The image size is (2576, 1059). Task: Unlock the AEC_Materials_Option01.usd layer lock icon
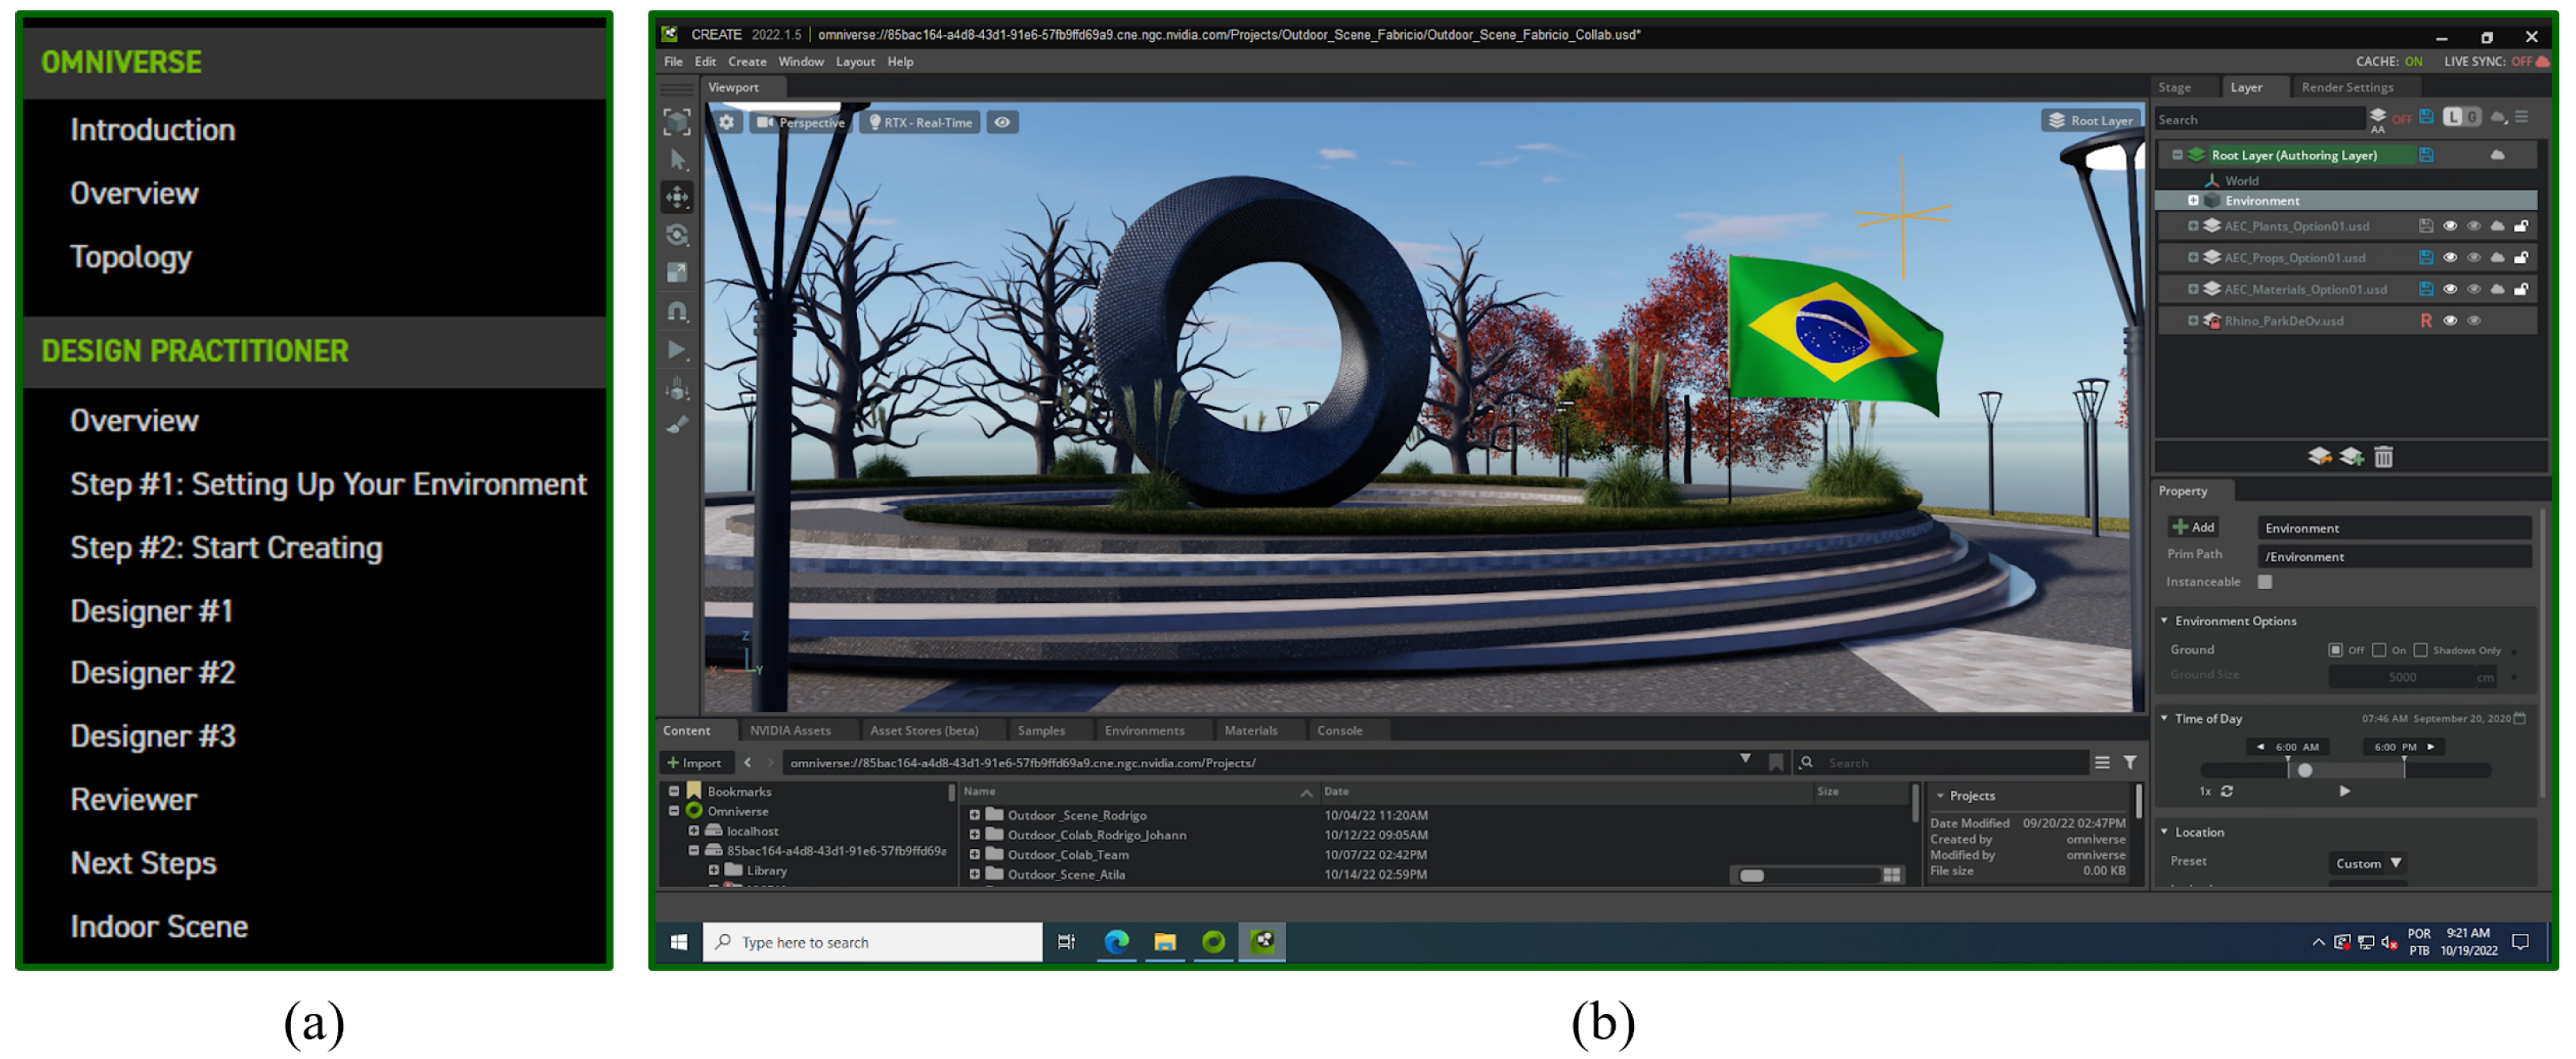click(2521, 289)
